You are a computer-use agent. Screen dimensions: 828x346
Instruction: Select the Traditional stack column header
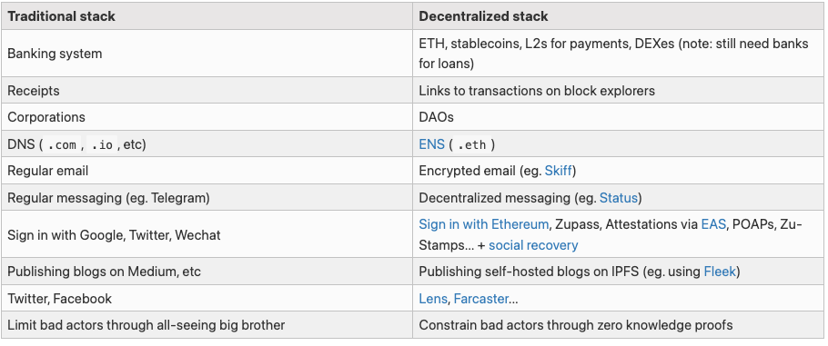[x=207, y=16]
